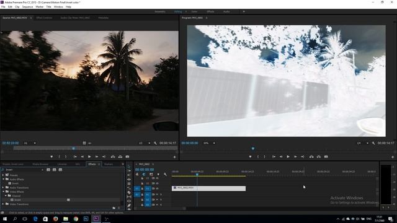Mute audio track A1

tap(157, 195)
